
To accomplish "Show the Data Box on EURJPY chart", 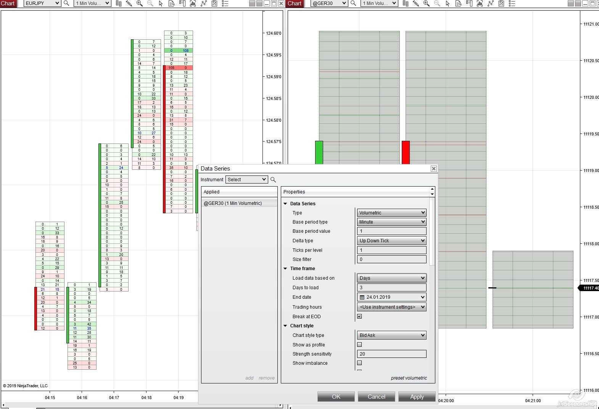I will pyautogui.click(x=172, y=3).
